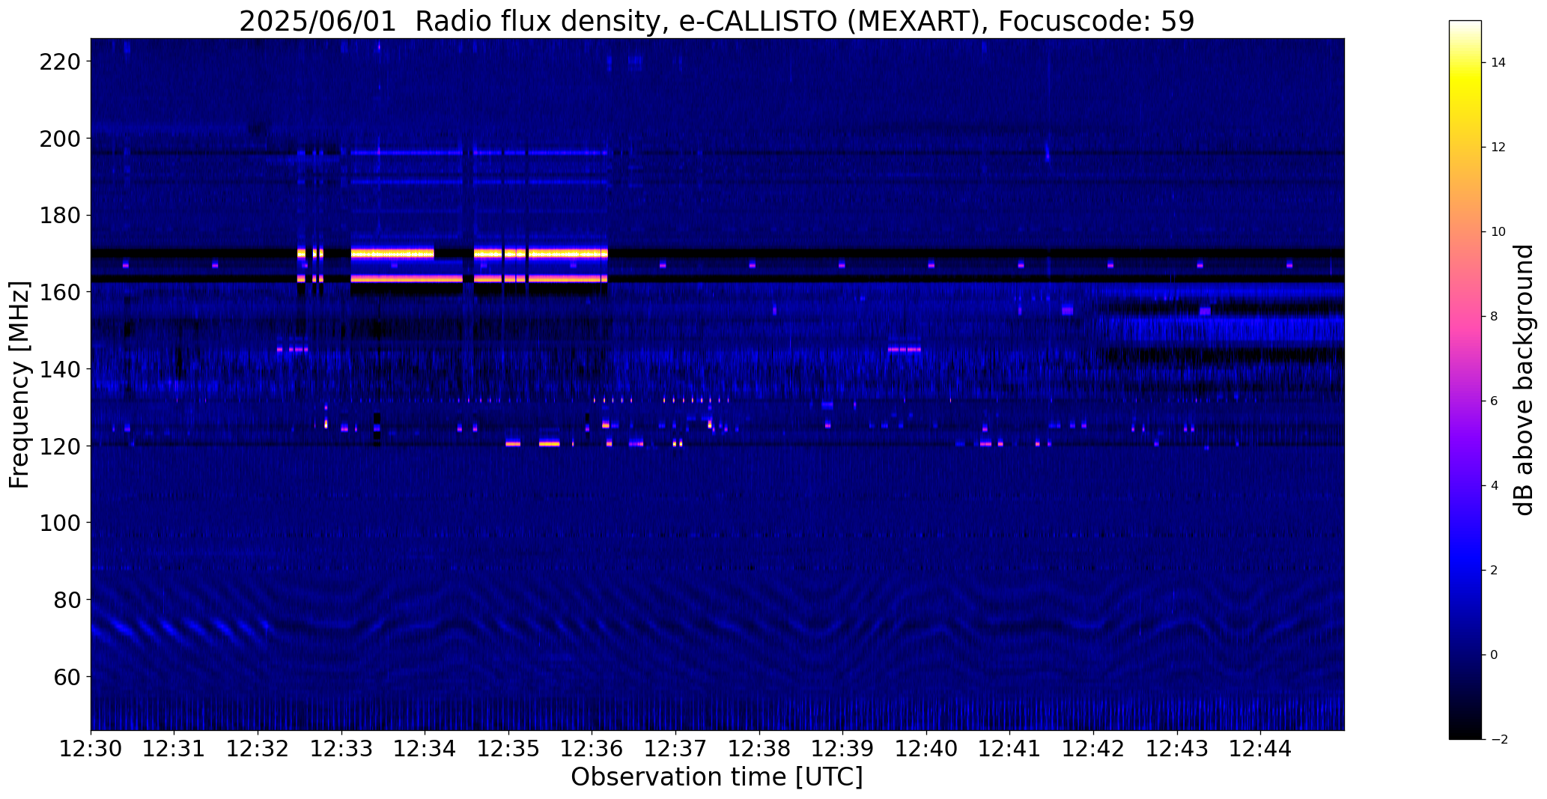The width and height of the screenshot is (1547, 799).
Task: Click the 14 value on the colorbar
Action: tap(1498, 63)
